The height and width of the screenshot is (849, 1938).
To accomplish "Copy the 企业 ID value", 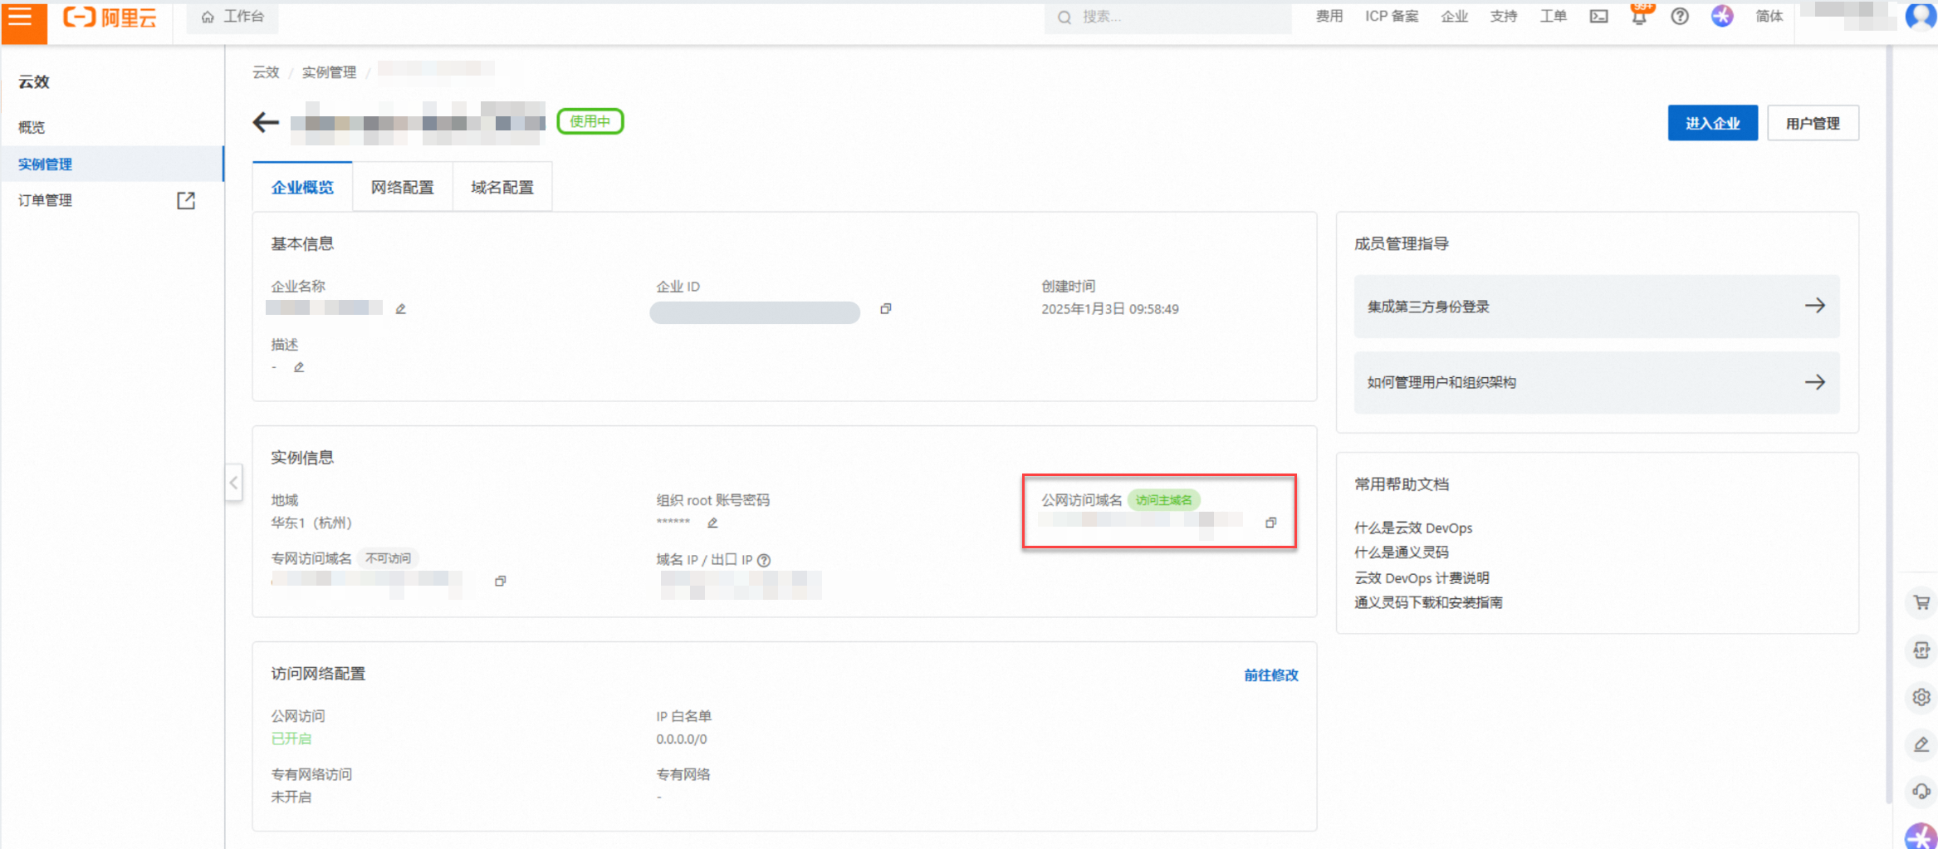I will (x=886, y=309).
